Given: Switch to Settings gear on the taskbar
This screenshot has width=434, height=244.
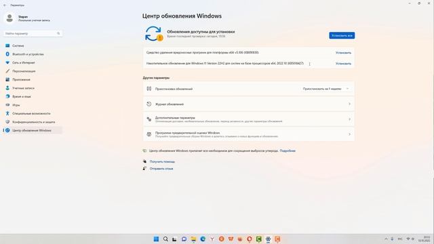Looking at the screenshot, I should coord(268,239).
